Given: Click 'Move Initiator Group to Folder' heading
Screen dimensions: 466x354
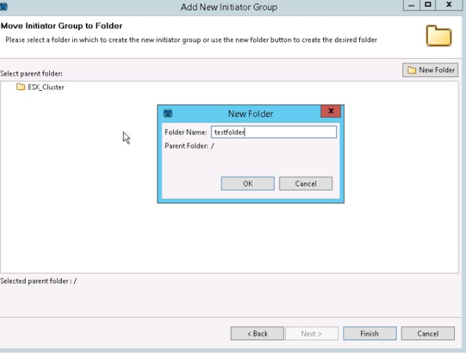Looking at the screenshot, I should point(62,26).
